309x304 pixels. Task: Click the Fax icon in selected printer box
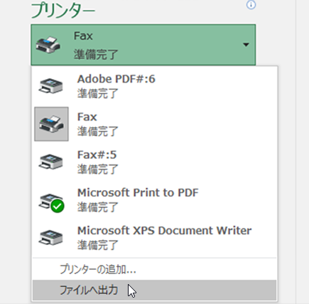(x=48, y=45)
